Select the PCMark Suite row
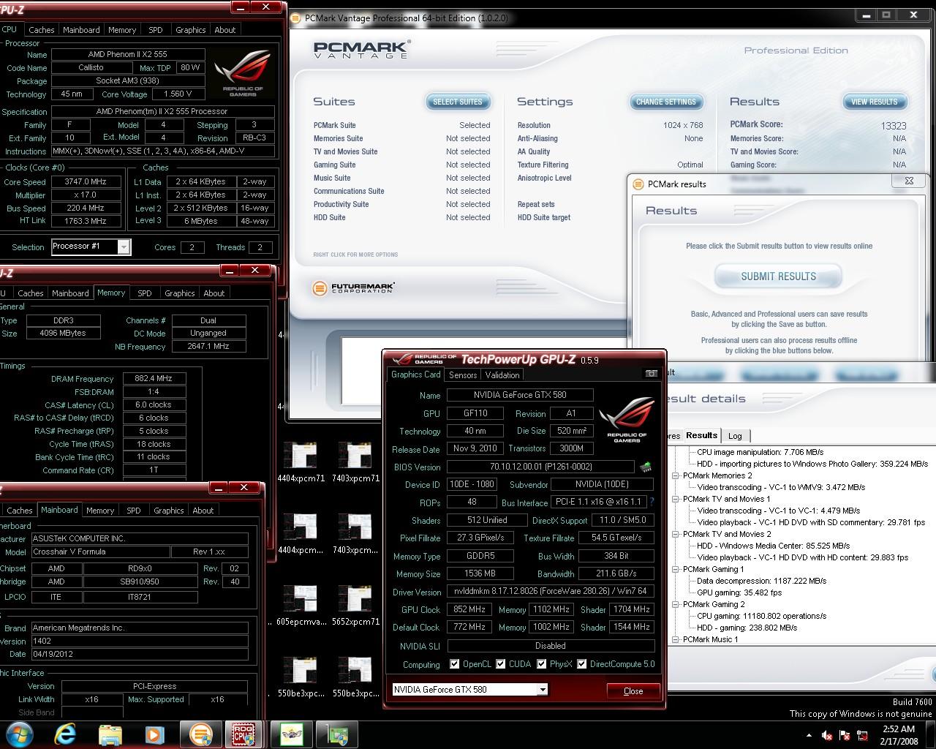The width and height of the screenshot is (936, 749). [x=401, y=125]
